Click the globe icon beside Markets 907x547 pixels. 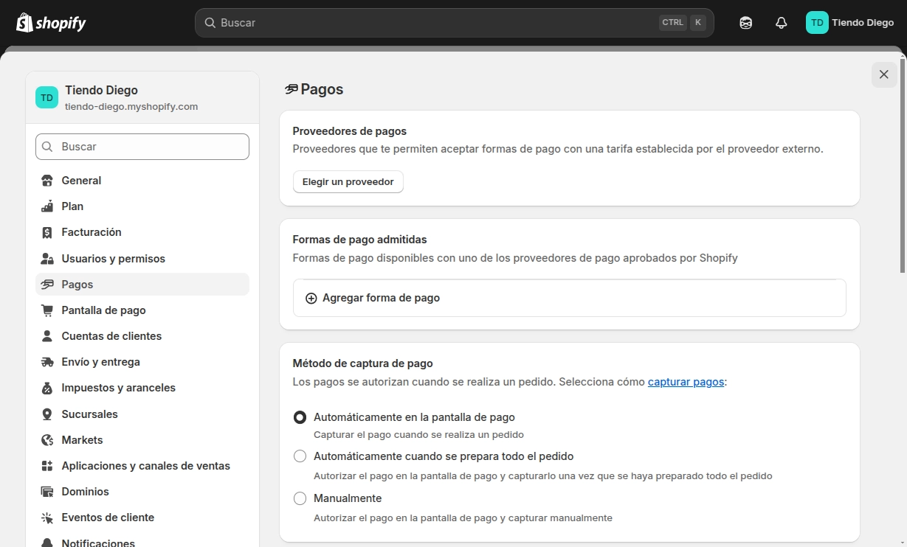tap(46, 439)
